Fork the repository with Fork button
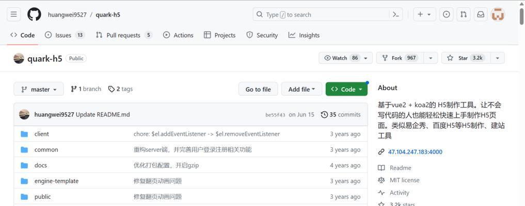 (x=400, y=58)
